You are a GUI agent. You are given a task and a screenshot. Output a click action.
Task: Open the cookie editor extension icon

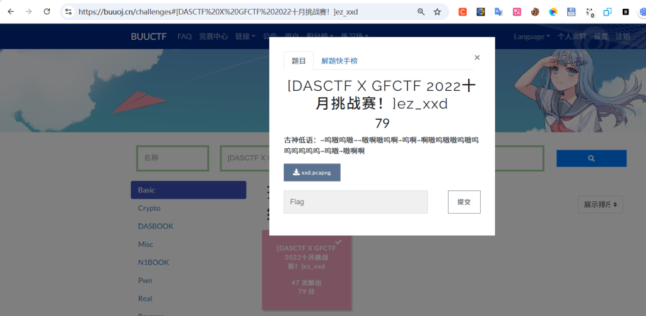(535, 11)
